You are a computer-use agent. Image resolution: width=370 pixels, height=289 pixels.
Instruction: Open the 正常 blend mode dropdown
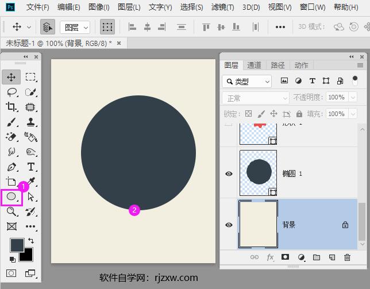pos(256,98)
